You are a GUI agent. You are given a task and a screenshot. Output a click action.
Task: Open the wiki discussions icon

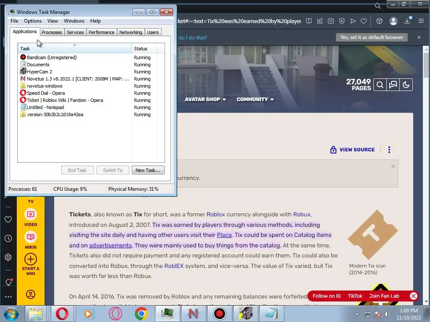click(393, 85)
